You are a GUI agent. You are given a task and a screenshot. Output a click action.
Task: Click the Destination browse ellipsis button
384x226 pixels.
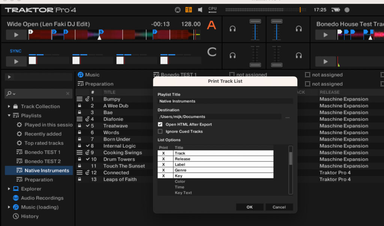pyautogui.click(x=288, y=118)
